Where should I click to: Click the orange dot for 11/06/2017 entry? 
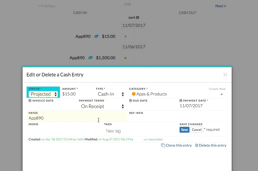[126, 58]
